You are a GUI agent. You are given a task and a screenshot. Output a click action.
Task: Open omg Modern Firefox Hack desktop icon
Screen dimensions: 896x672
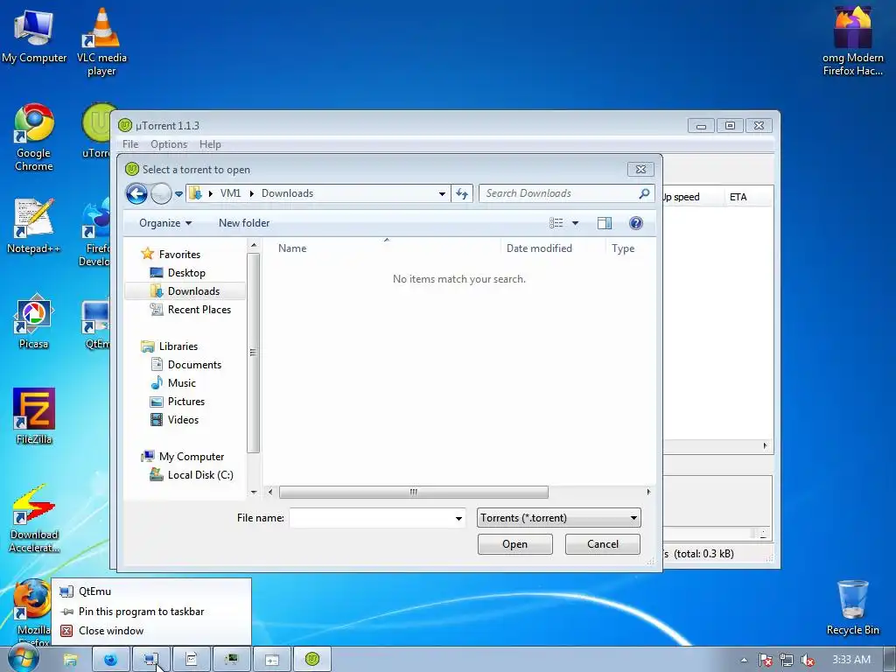pos(852,41)
